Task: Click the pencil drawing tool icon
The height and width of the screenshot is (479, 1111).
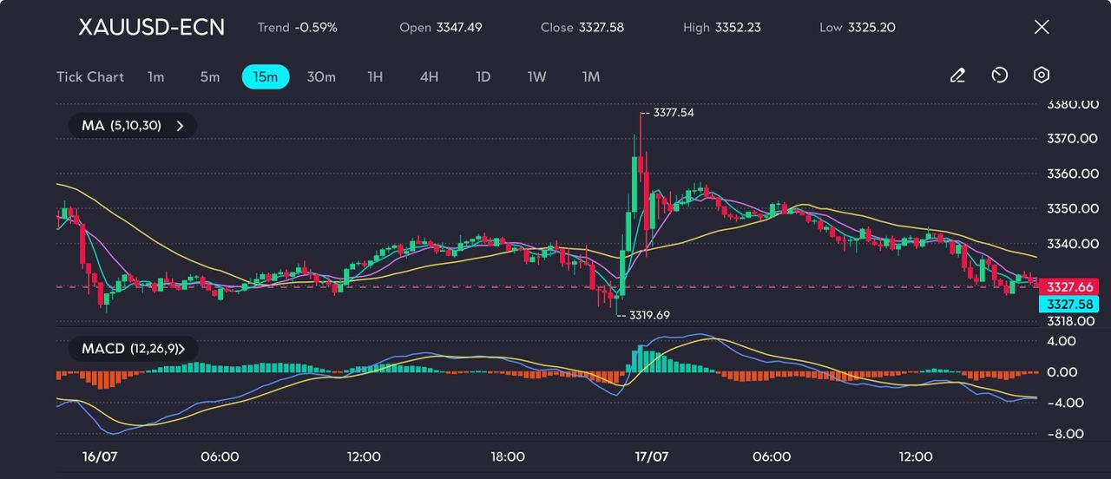Action: 957,76
